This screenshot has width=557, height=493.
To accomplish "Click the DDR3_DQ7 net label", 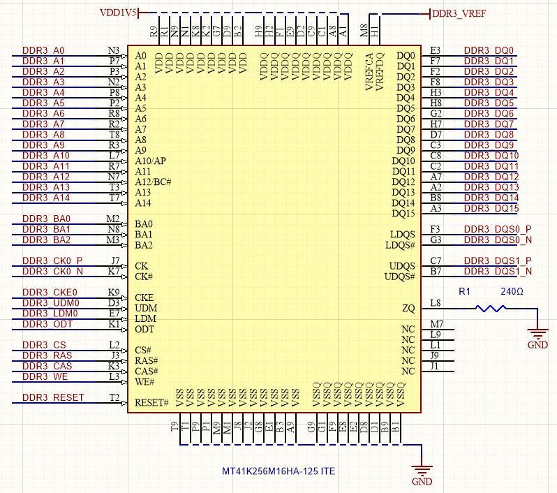I will [x=489, y=124].
